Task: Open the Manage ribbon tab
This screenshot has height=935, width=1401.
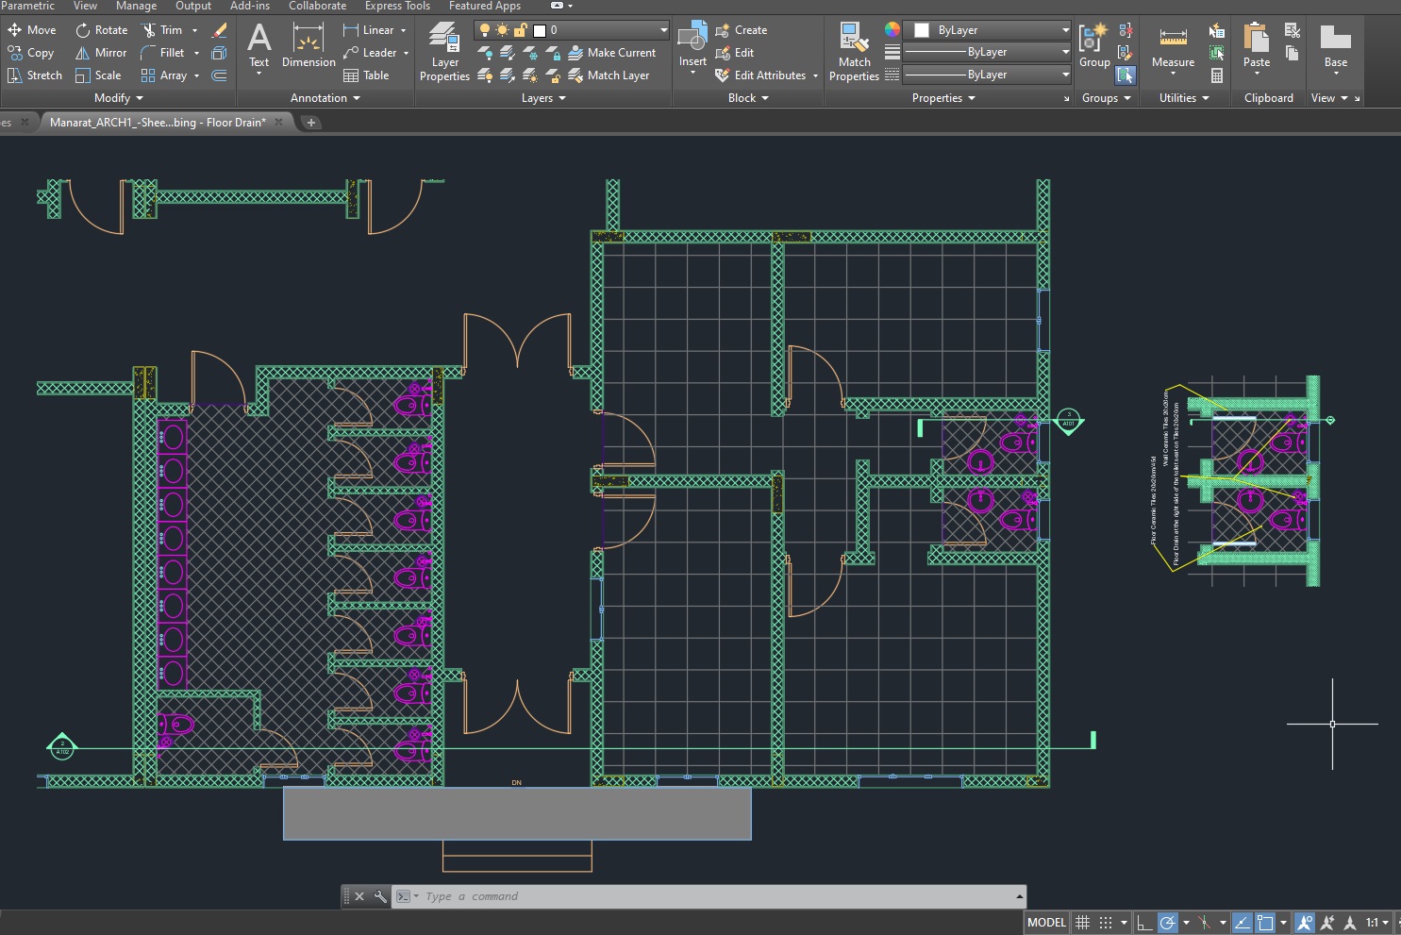Action: click(136, 6)
